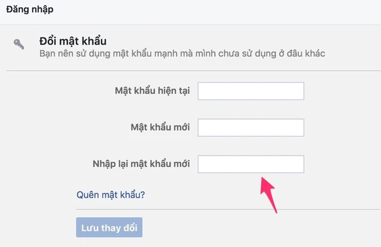
Task: Click the arrowhead tip pointing at confirm field
Action: click(x=262, y=178)
